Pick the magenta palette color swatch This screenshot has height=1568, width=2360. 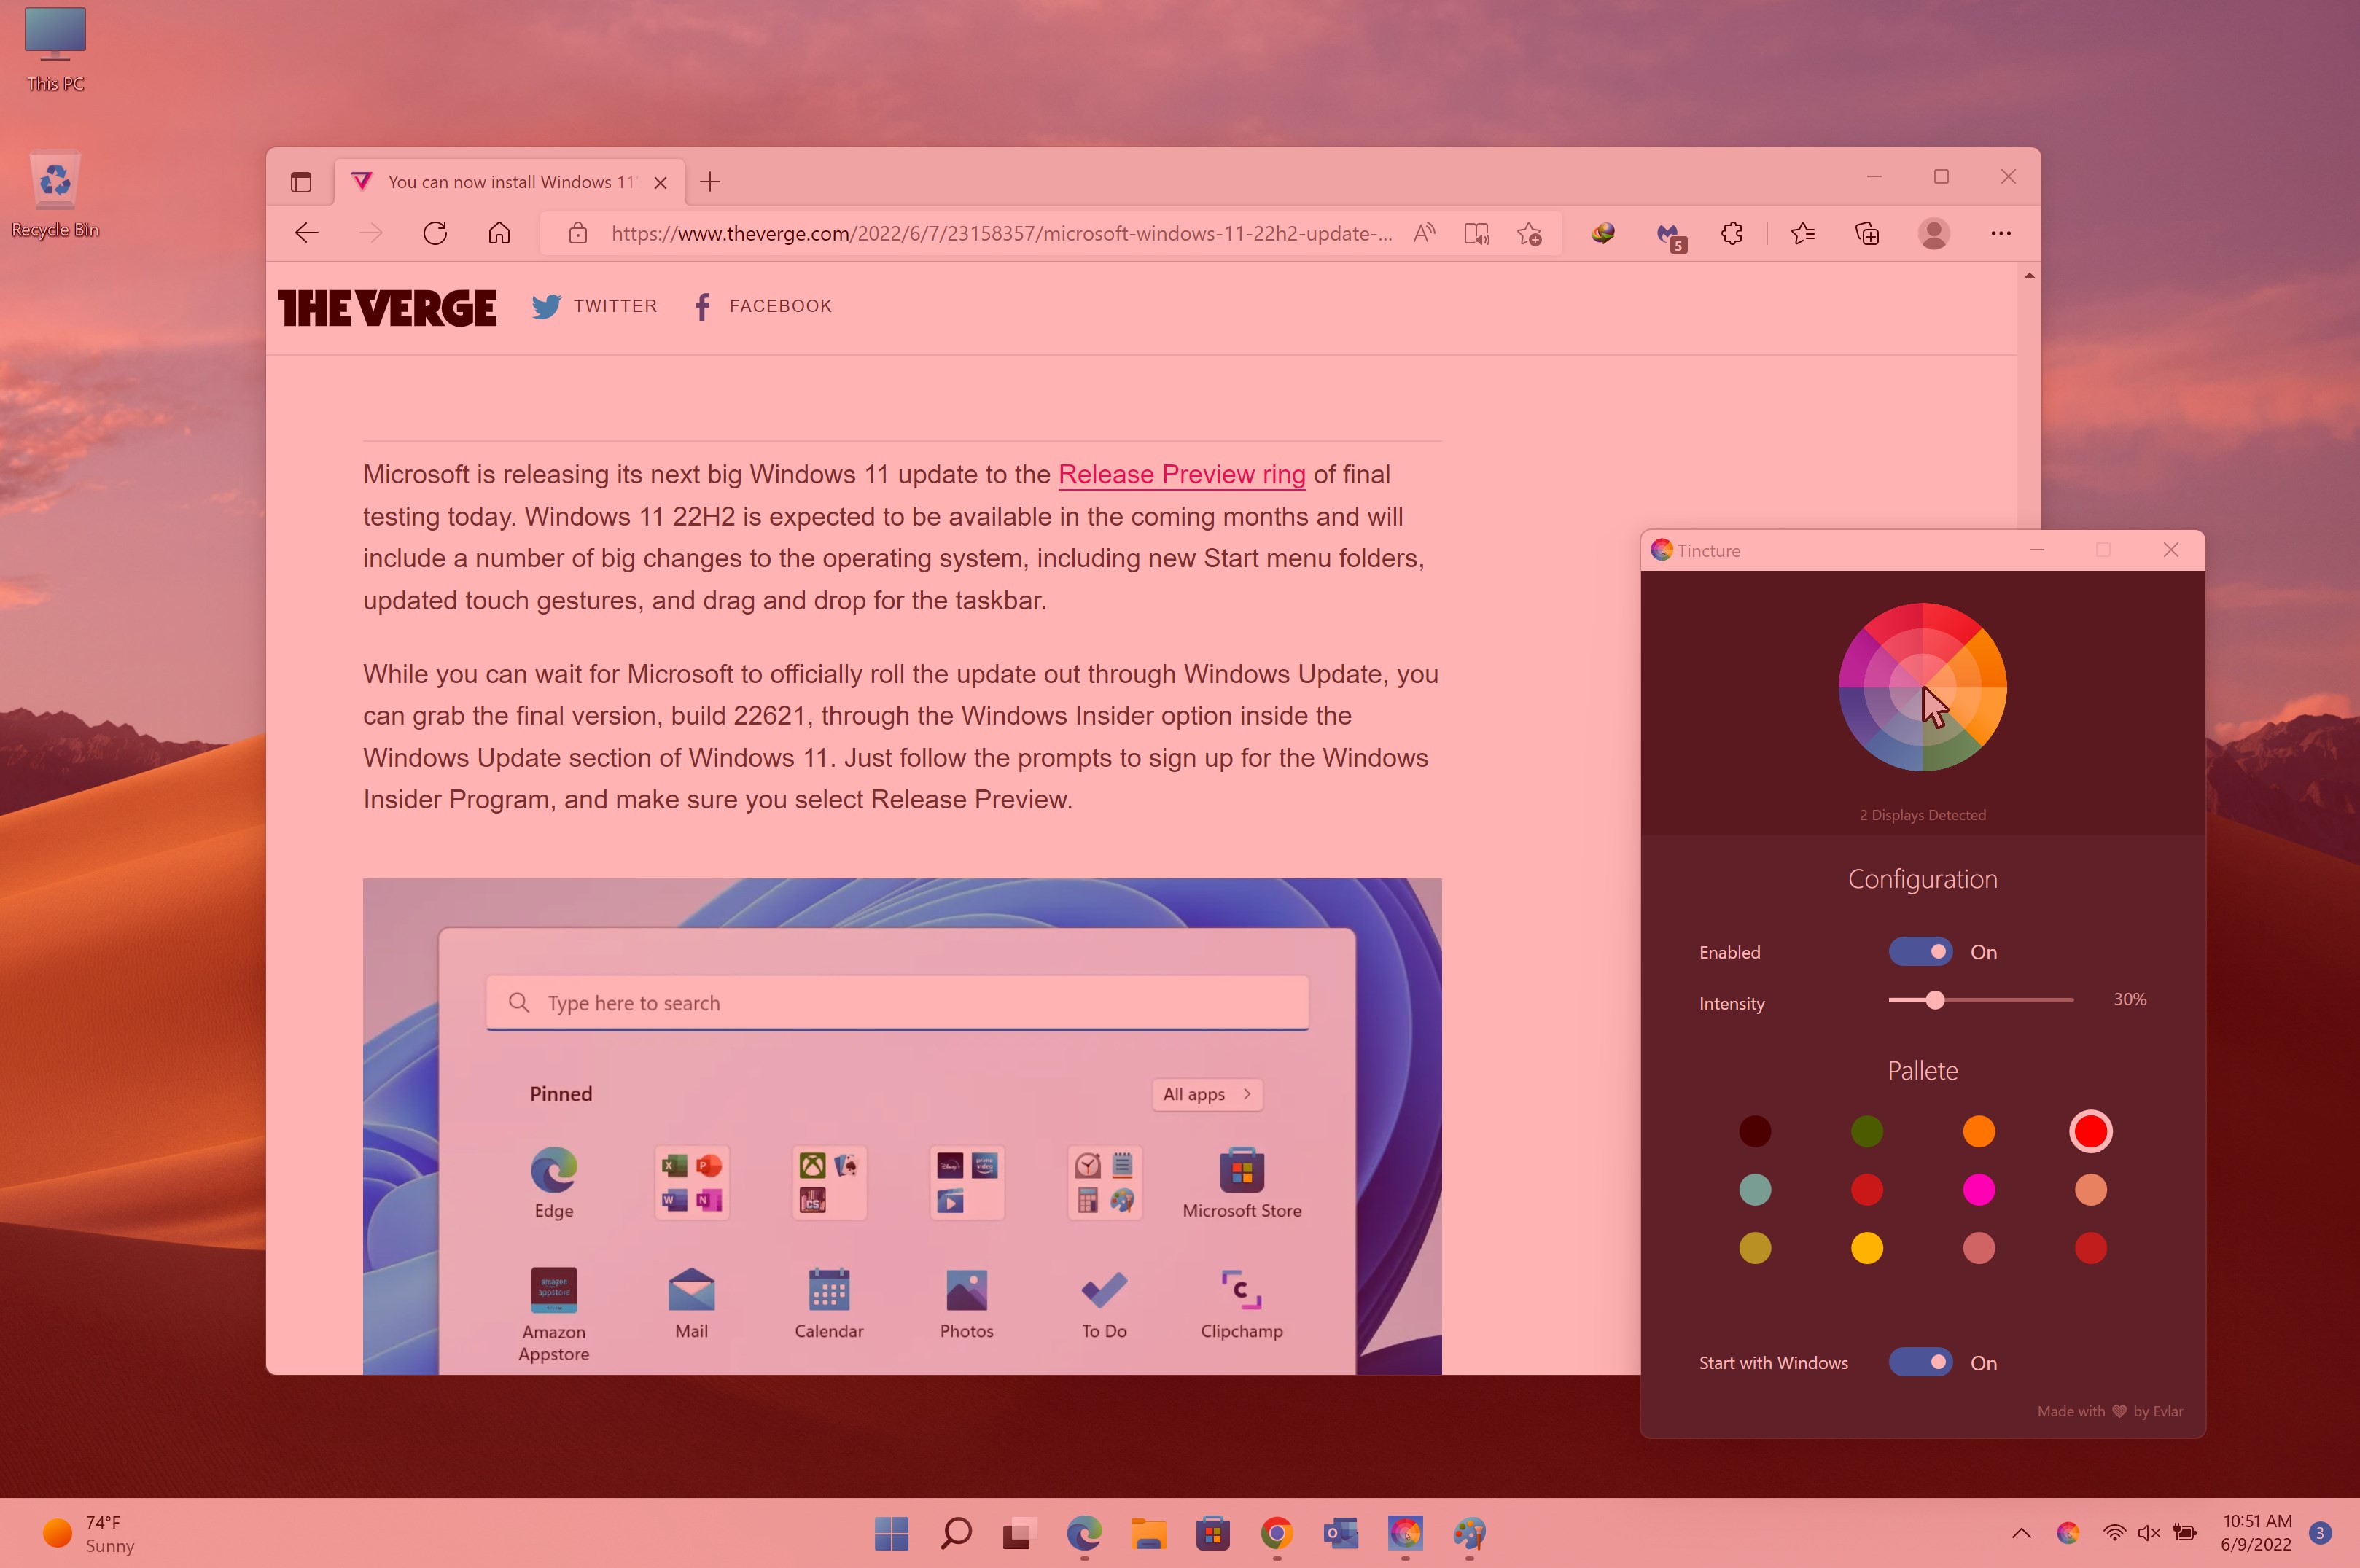tap(1978, 1189)
